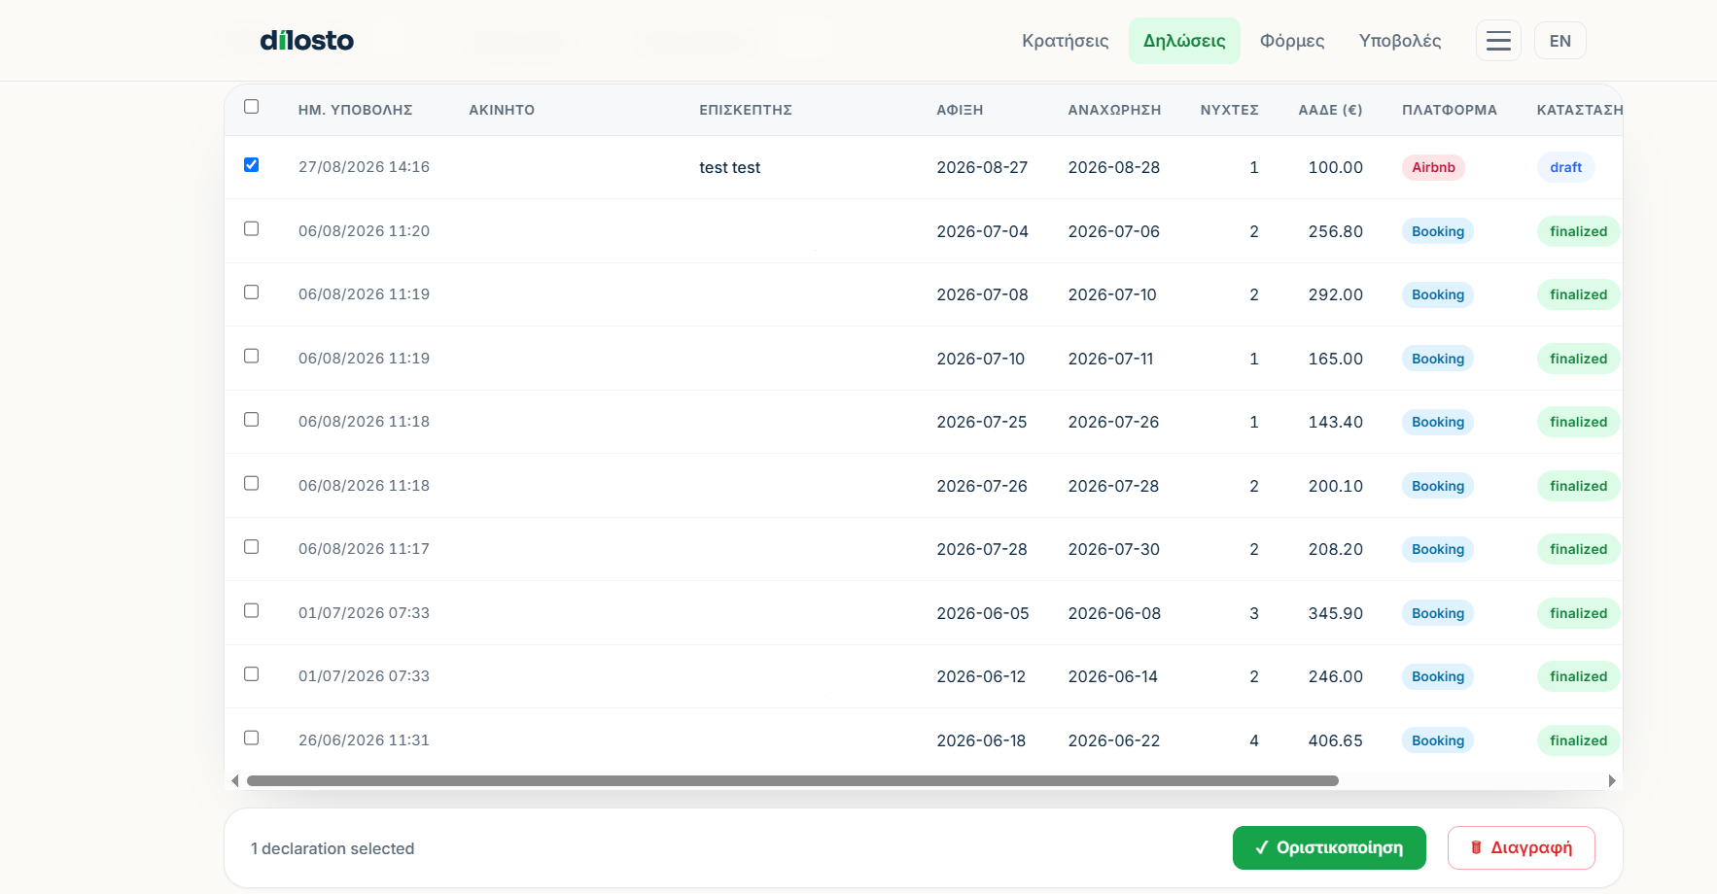
Task: Click the Booking badge in 292.00 row
Action: 1438,294
